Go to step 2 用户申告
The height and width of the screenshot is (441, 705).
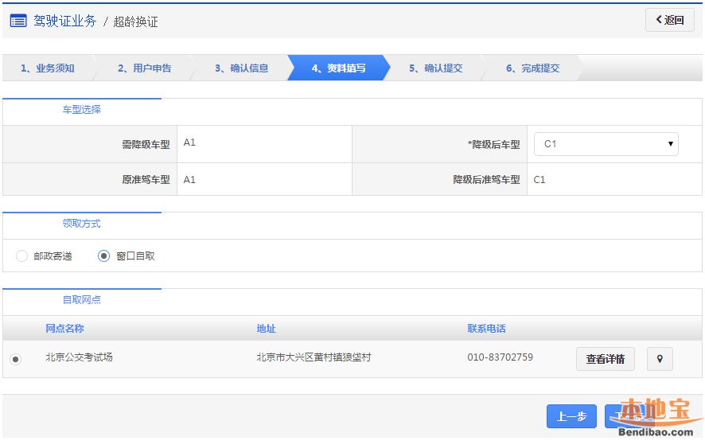[x=144, y=68]
